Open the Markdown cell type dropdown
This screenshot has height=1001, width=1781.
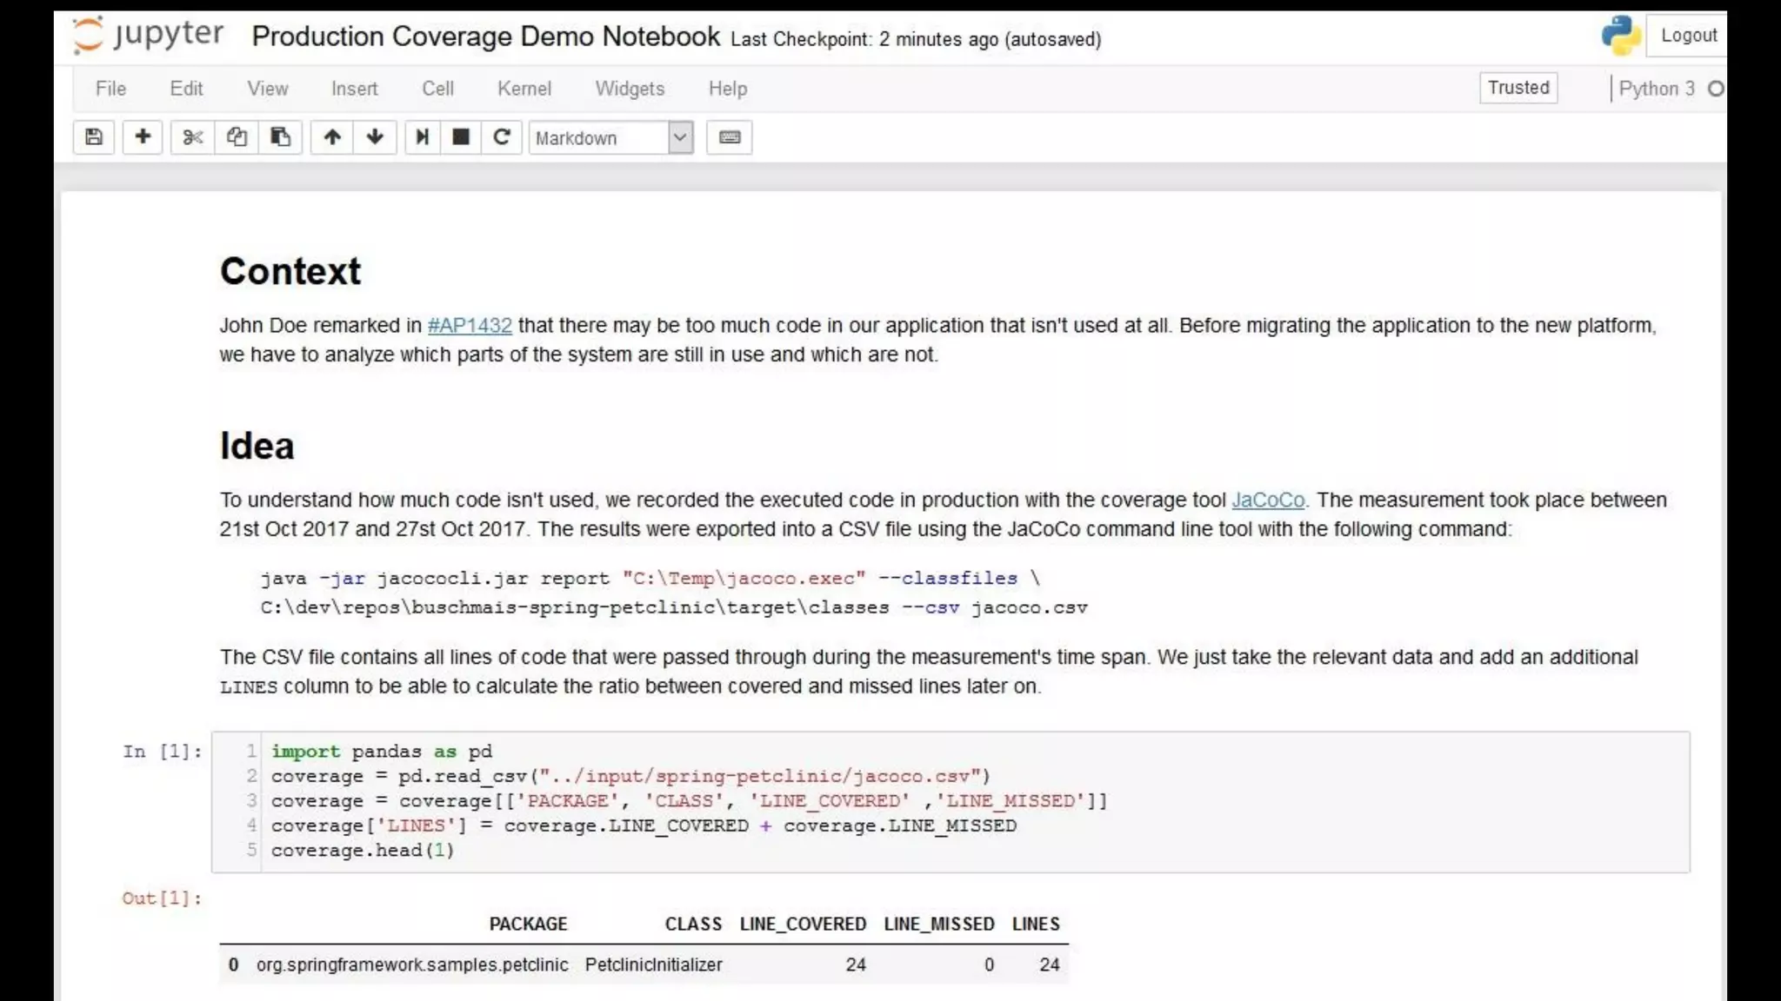[x=610, y=137]
